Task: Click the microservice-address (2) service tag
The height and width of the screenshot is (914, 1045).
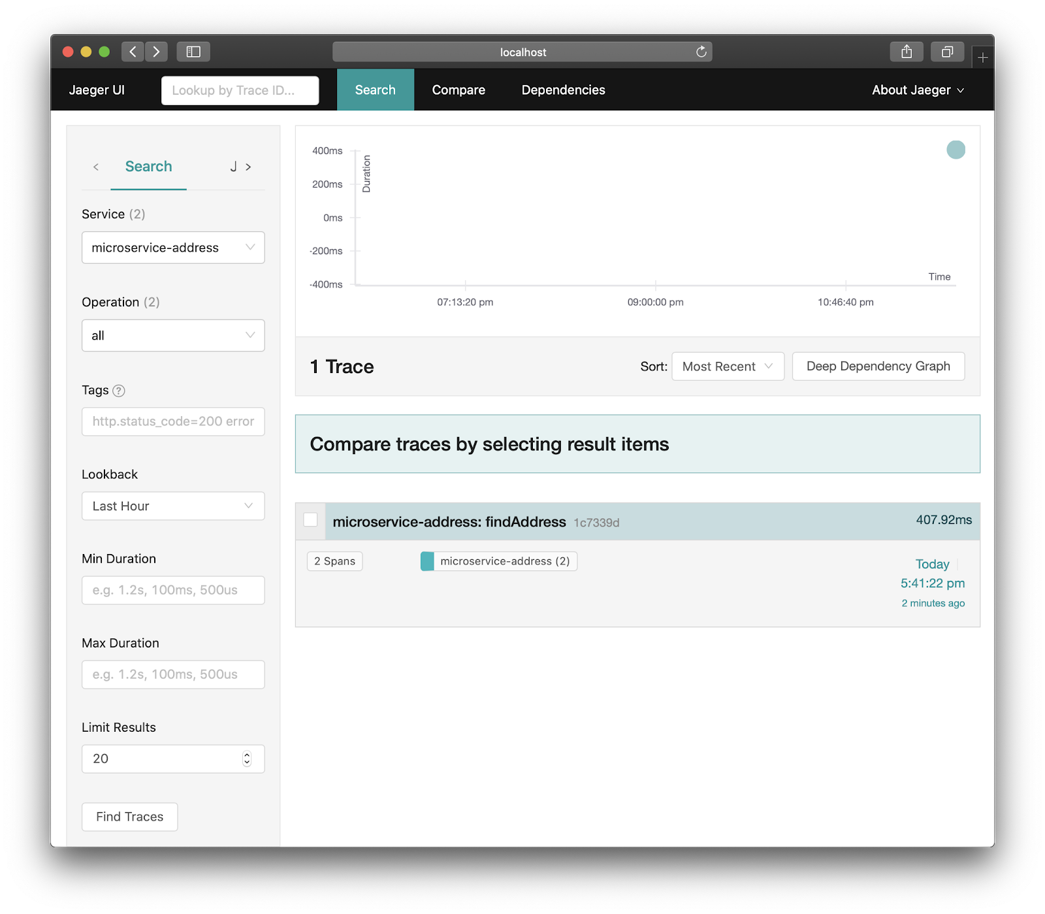Action: tap(499, 561)
